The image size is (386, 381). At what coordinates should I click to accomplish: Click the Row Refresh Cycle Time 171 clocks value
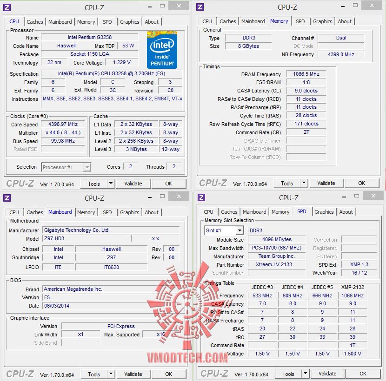(x=306, y=124)
